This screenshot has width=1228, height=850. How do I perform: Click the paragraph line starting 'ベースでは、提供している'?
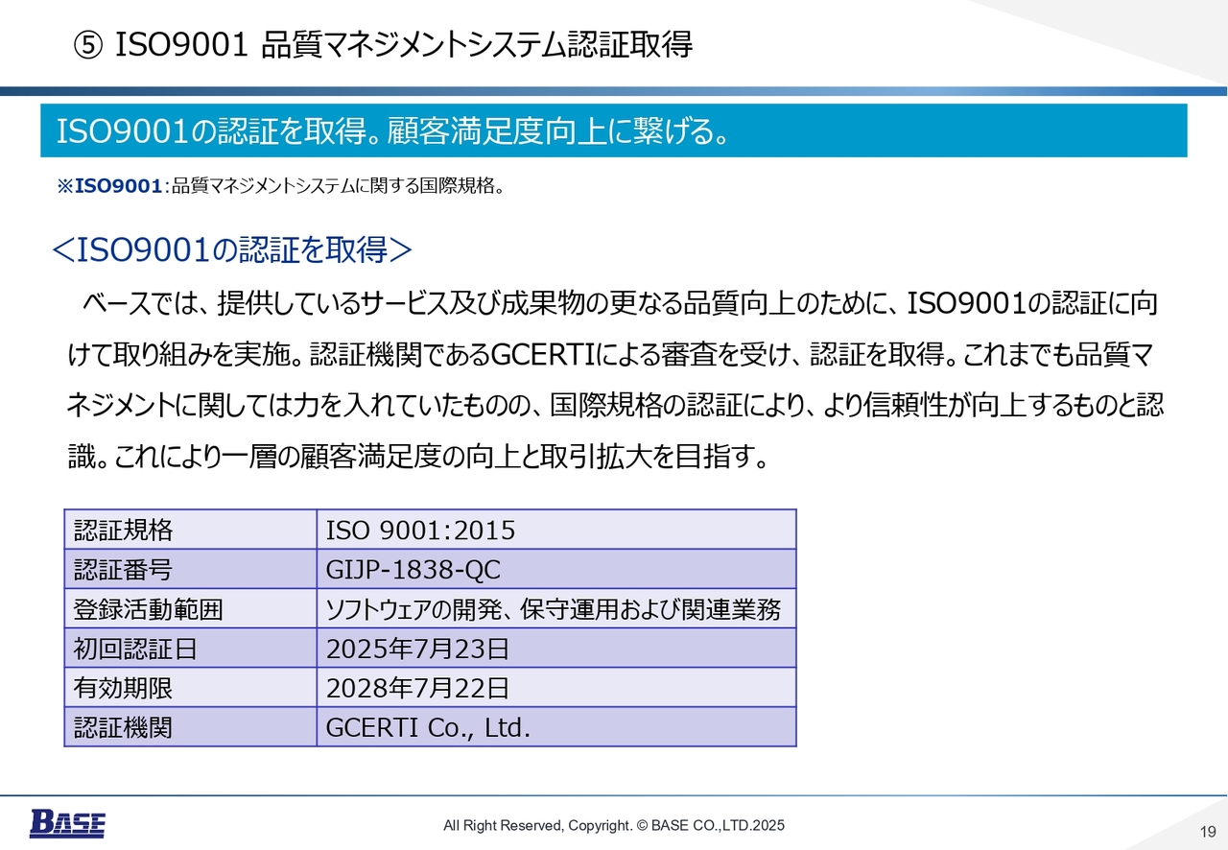pos(620,305)
